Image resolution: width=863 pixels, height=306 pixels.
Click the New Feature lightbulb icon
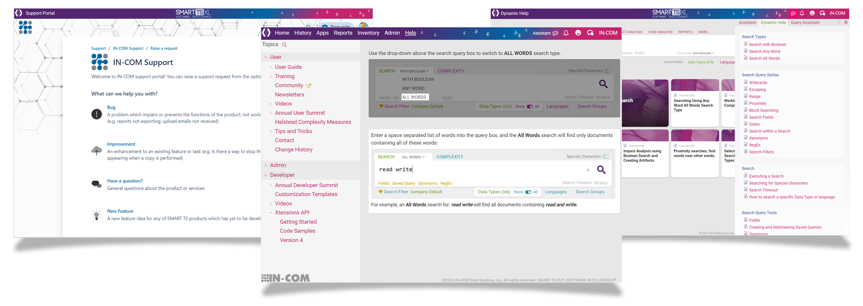pyautogui.click(x=97, y=214)
